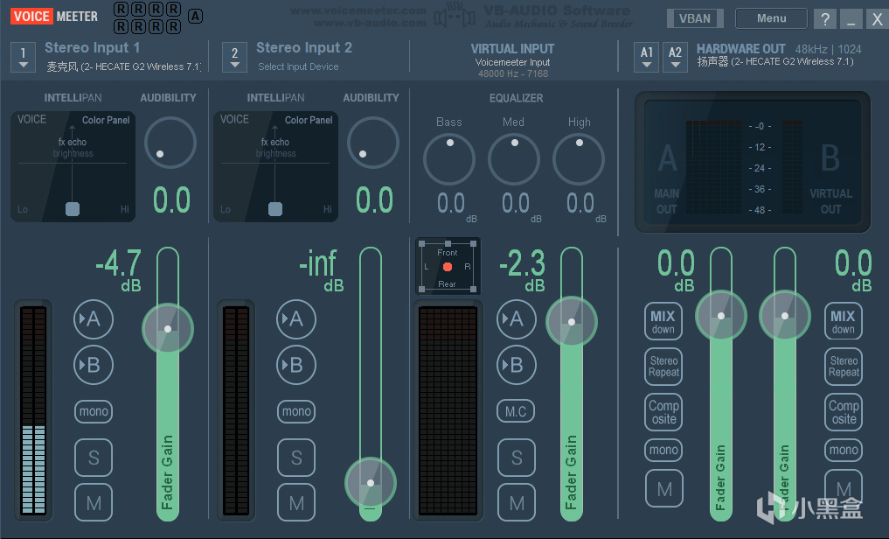Click Stereo Input 1 fader gain knob

[167, 328]
